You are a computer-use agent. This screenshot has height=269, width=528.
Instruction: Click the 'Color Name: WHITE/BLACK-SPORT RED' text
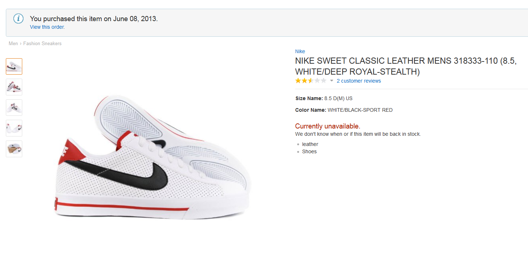pyautogui.click(x=344, y=110)
